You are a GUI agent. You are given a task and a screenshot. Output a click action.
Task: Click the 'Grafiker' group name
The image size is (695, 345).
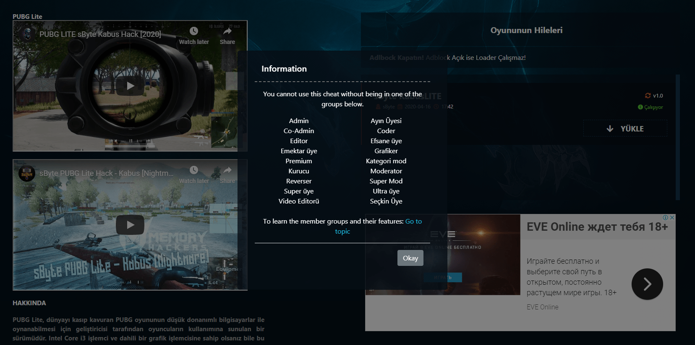(386, 151)
